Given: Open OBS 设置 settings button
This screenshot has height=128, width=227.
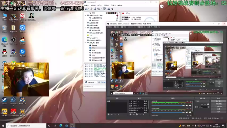Looking at the screenshot, I should (218, 109).
